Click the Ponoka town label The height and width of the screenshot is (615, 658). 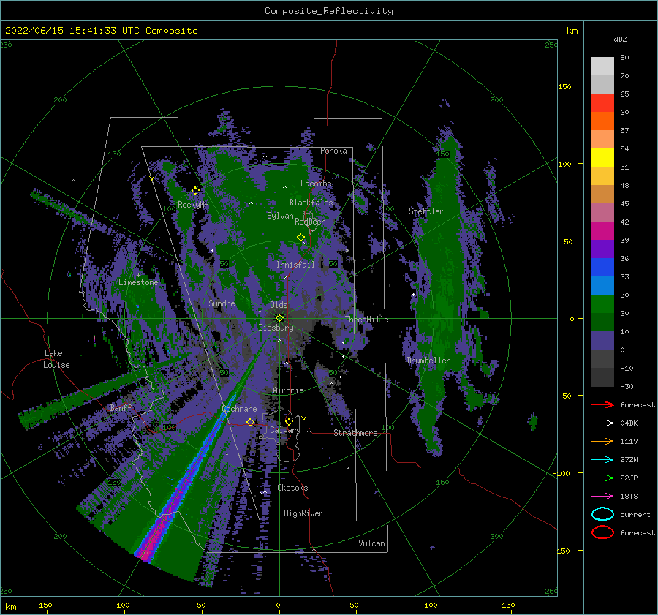point(333,151)
